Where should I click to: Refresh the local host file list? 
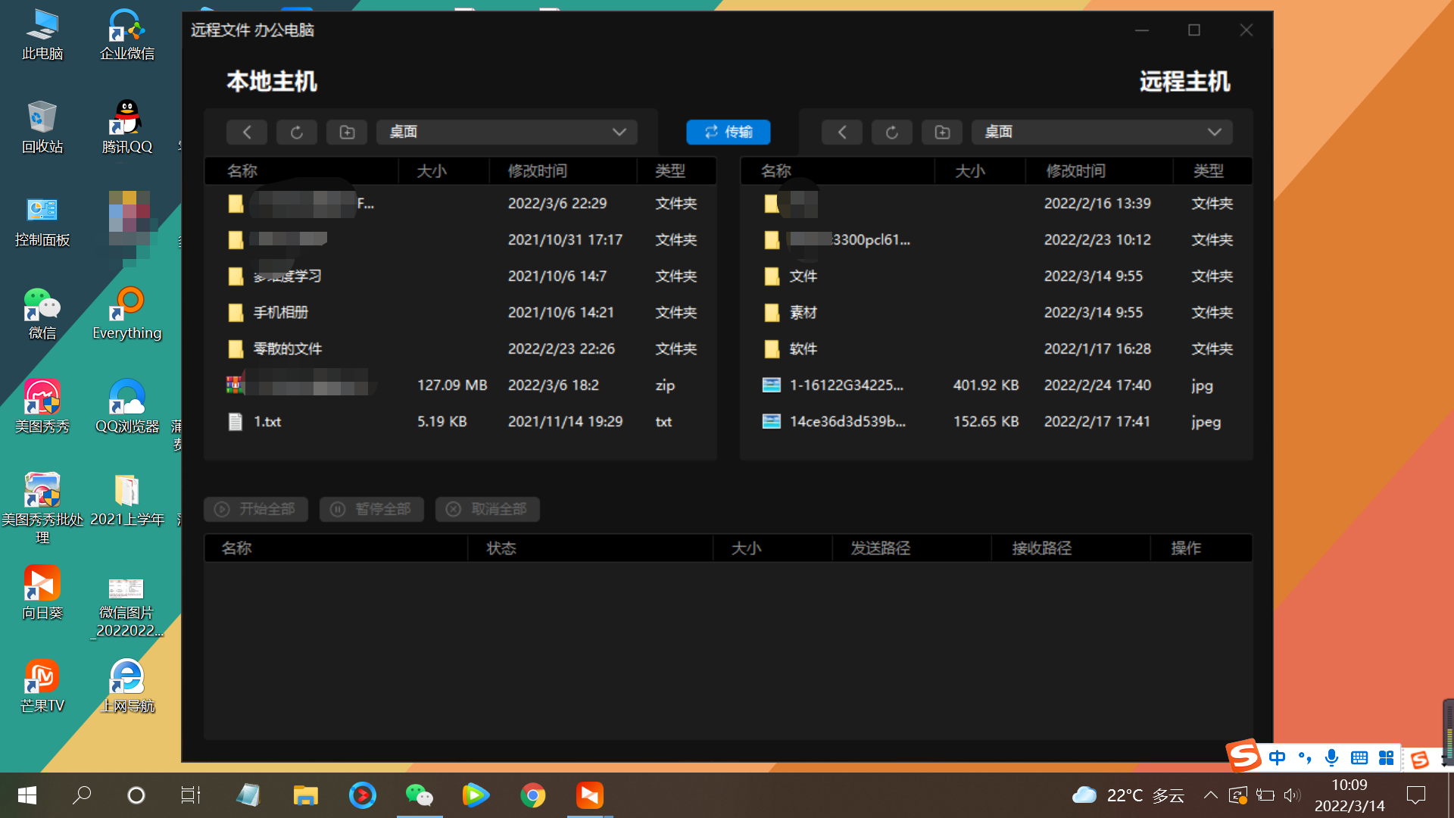296,132
